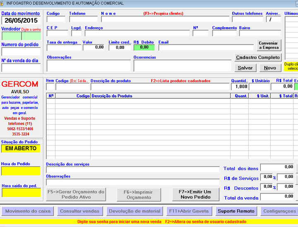Click the Limite cred. field
This screenshot has width=298, height=227.
click(120, 47)
